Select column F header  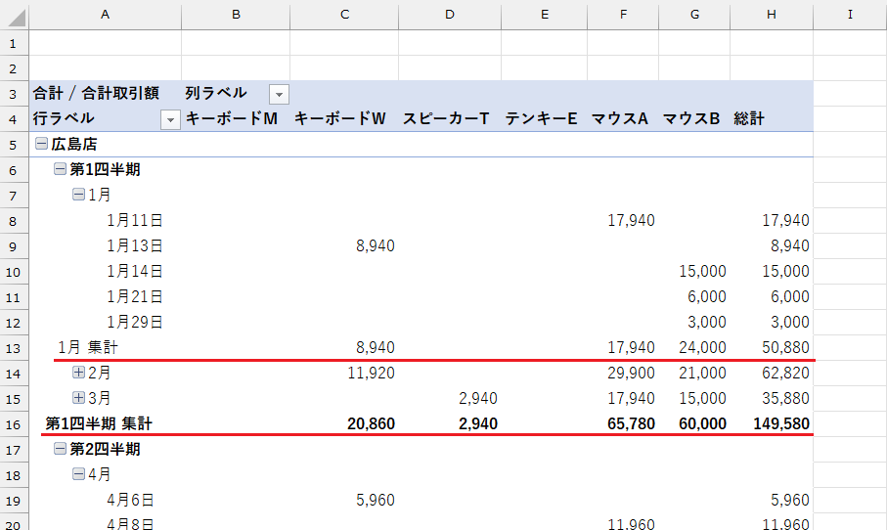(x=623, y=15)
